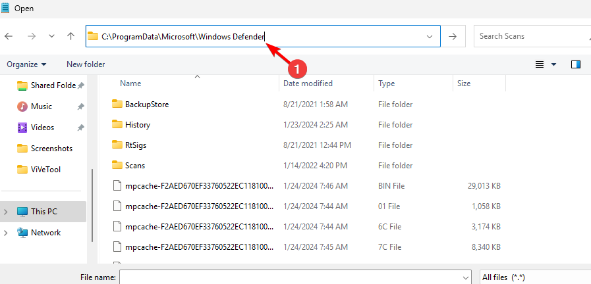Sort by the Type column header
This screenshot has width=591, height=284.
[x=386, y=83]
